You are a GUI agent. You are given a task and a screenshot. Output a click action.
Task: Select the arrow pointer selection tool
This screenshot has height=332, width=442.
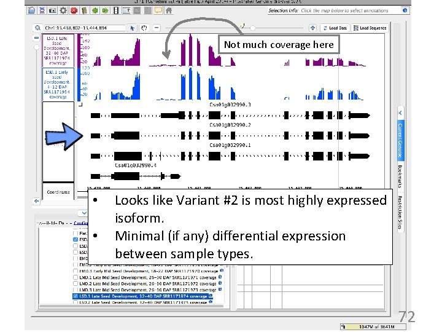(x=133, y=28)
